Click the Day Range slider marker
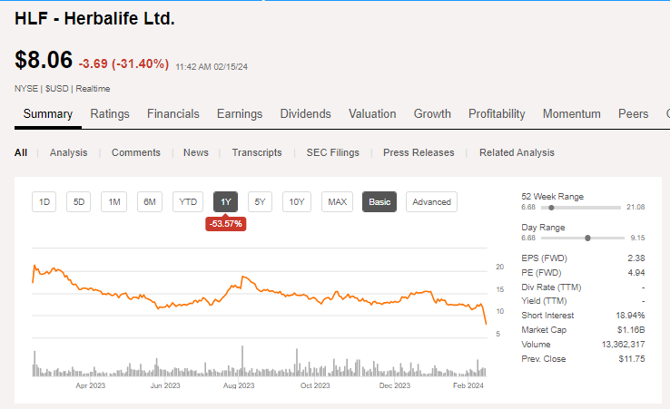Image resolution: width=670 pixels, height=409 pixels. [587, 238]
